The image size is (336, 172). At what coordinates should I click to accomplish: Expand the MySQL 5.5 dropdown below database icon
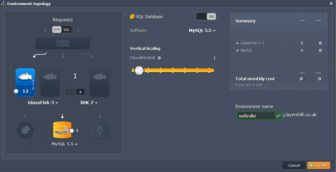point(64,144)
